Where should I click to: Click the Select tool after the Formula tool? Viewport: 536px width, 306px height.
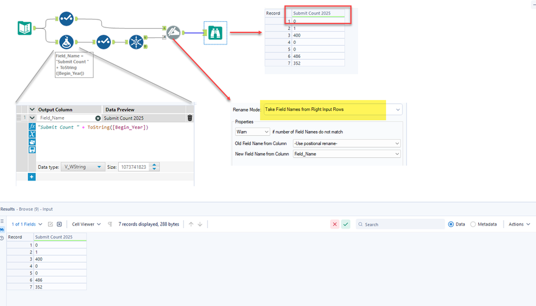104,42
